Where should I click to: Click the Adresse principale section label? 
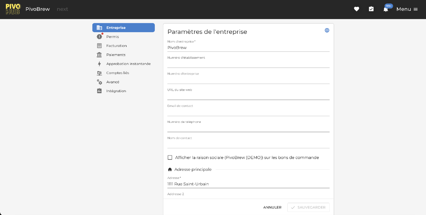[x=193, y=169]
